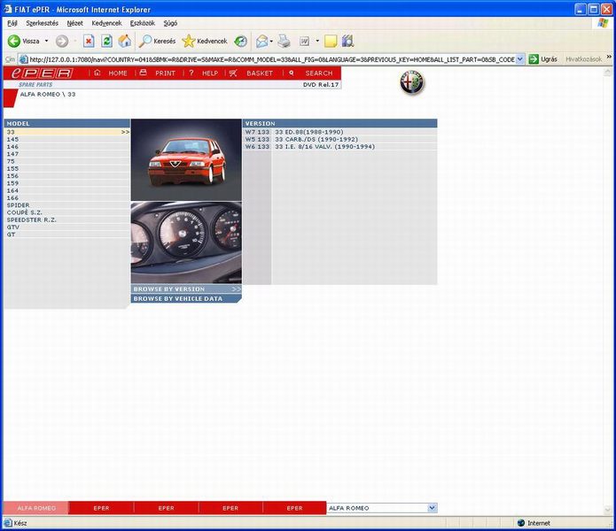Choose version 33 ED.88 (1988-1990)
The width and height of the screenshot is (616, 531).
tap(339, 132)
